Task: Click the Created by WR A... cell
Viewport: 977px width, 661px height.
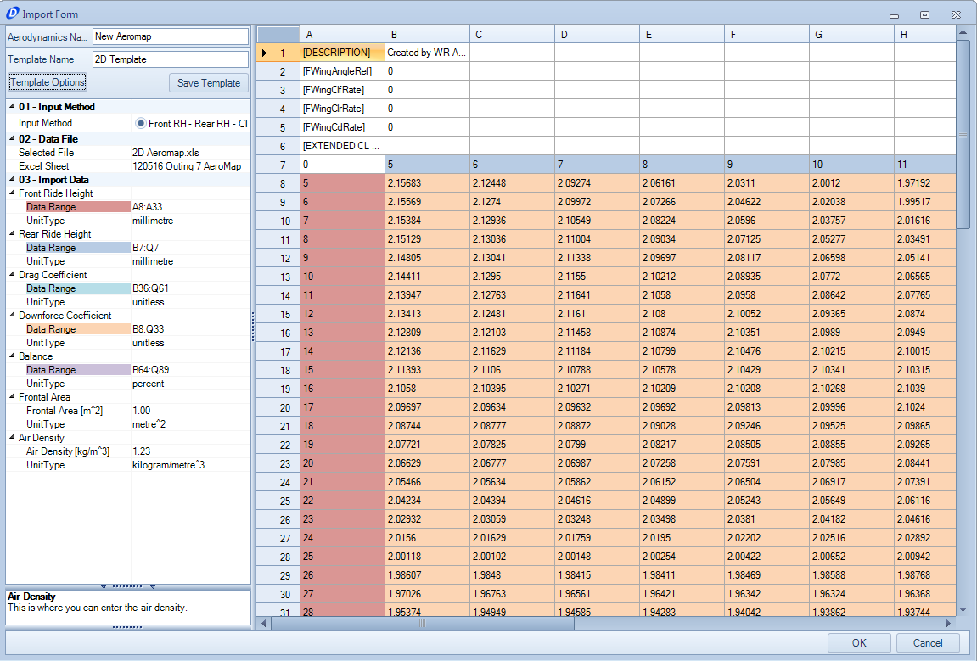Action: [x=428, y=53]
